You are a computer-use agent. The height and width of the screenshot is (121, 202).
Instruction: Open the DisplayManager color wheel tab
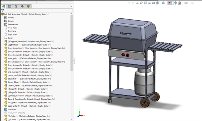(x=28, y=6)
